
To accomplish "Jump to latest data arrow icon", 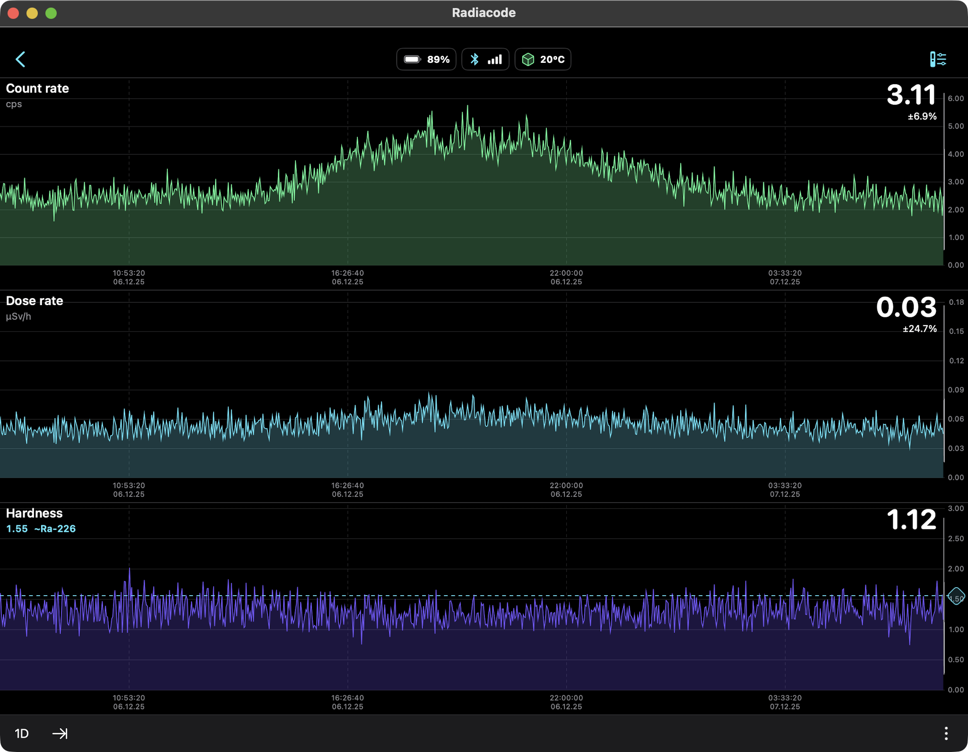I will 60,734.
